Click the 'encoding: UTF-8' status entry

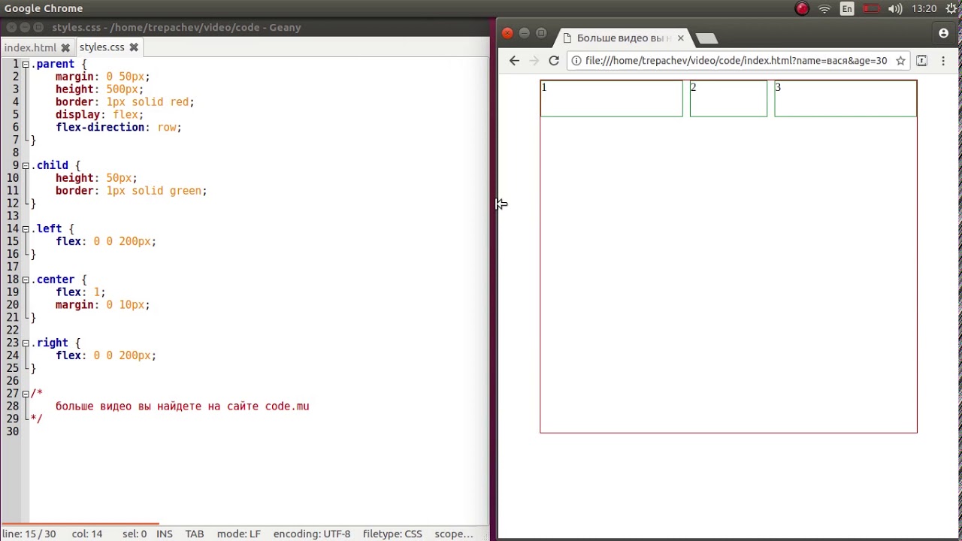coord(312,533)
